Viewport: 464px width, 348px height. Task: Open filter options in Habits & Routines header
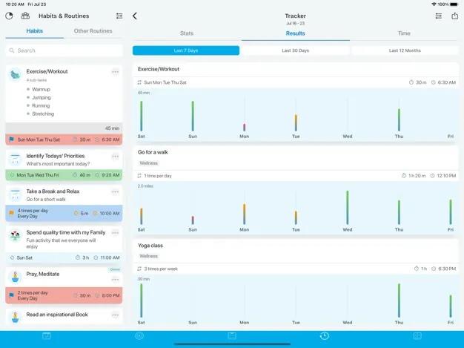tap(119, 16)
